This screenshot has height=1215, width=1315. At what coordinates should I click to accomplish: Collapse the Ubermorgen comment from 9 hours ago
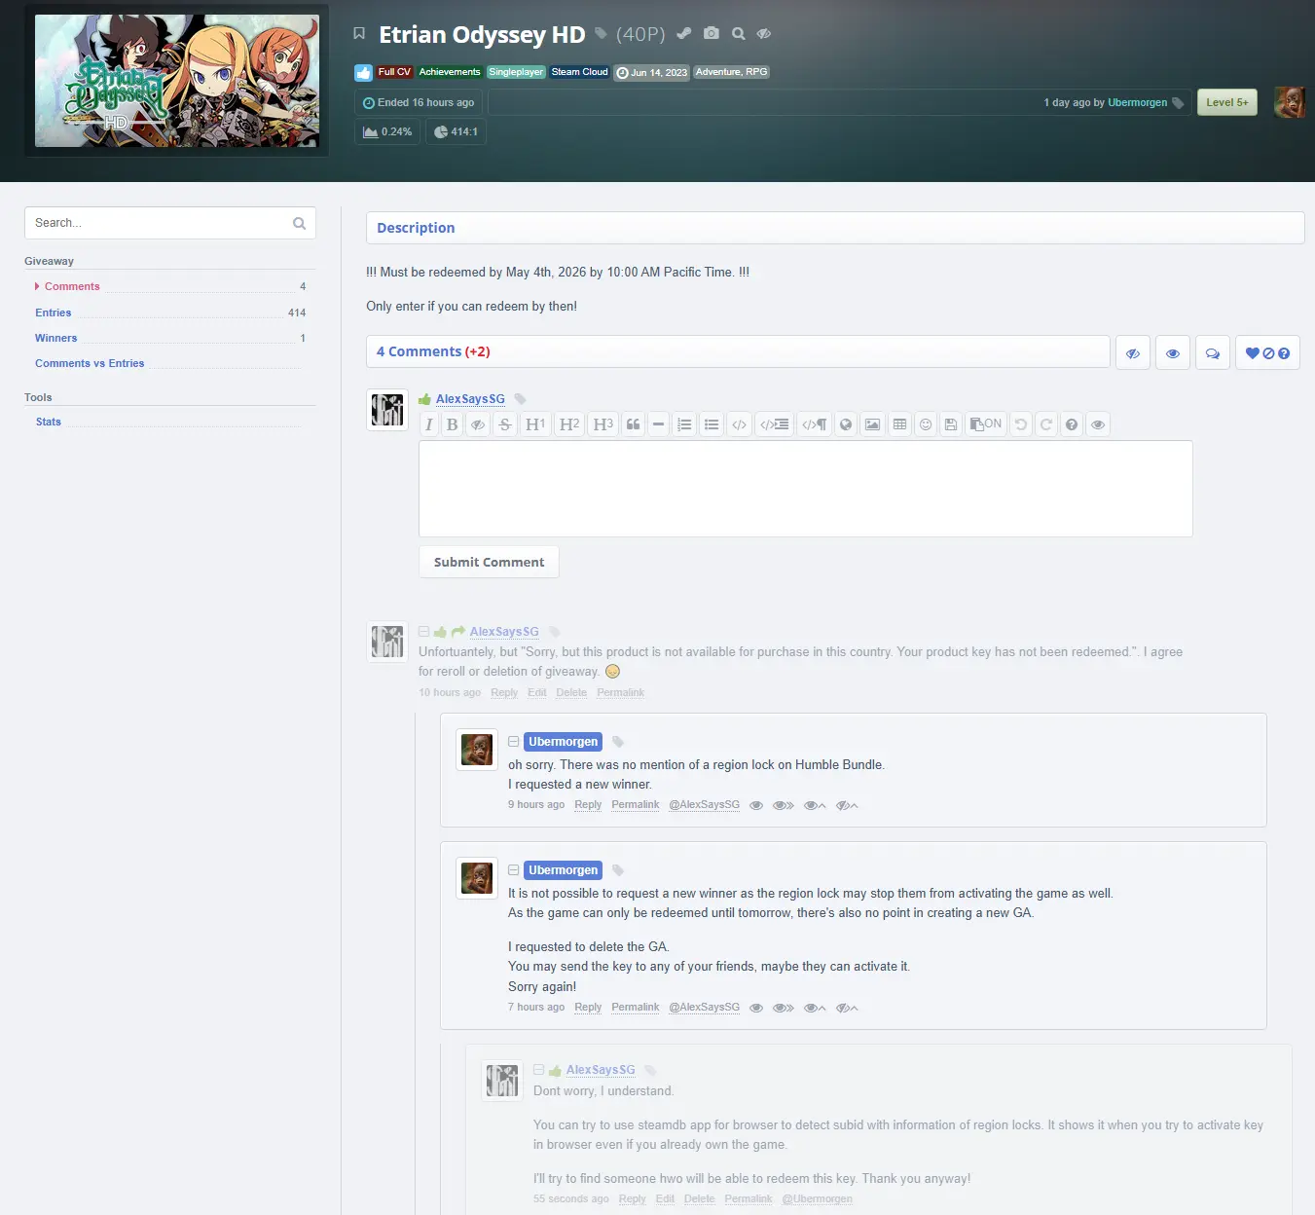(514, 742)
